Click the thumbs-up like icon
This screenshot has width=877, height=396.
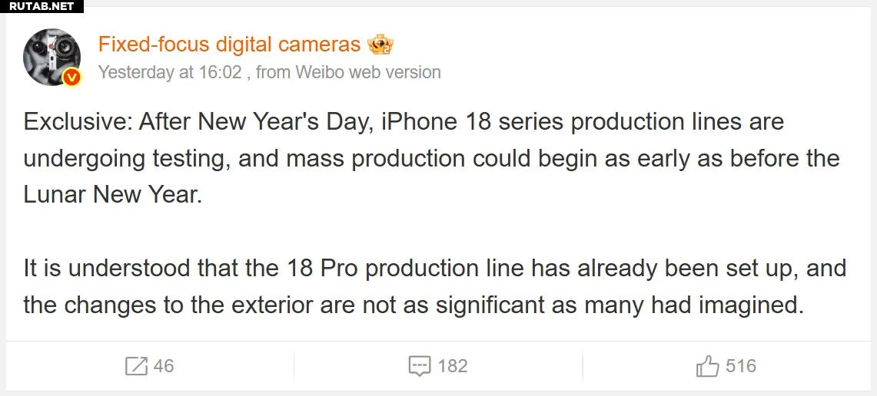(x=707, y=366)
